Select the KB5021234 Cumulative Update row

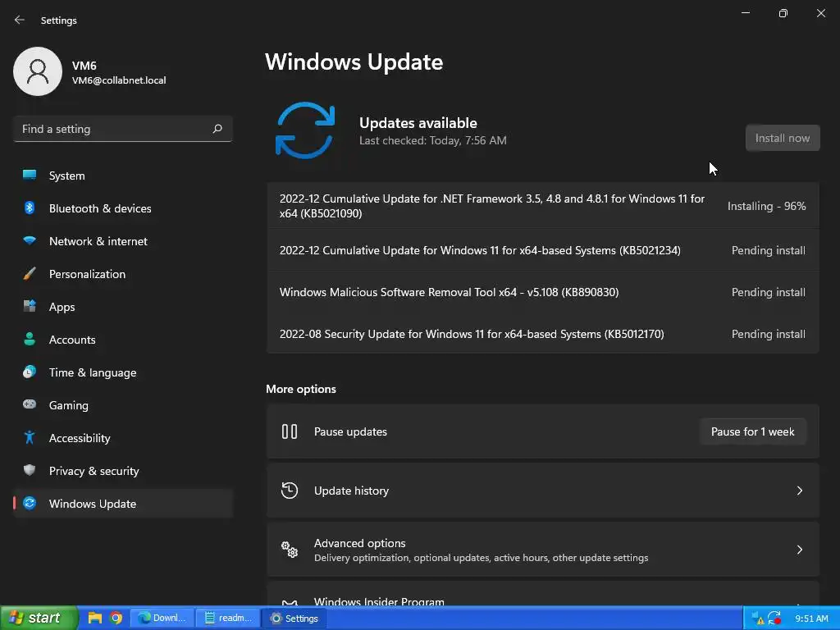543,250
